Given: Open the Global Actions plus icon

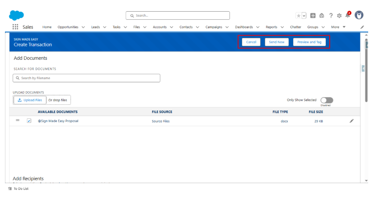Looking at the screenshot, I should point(313,16).
